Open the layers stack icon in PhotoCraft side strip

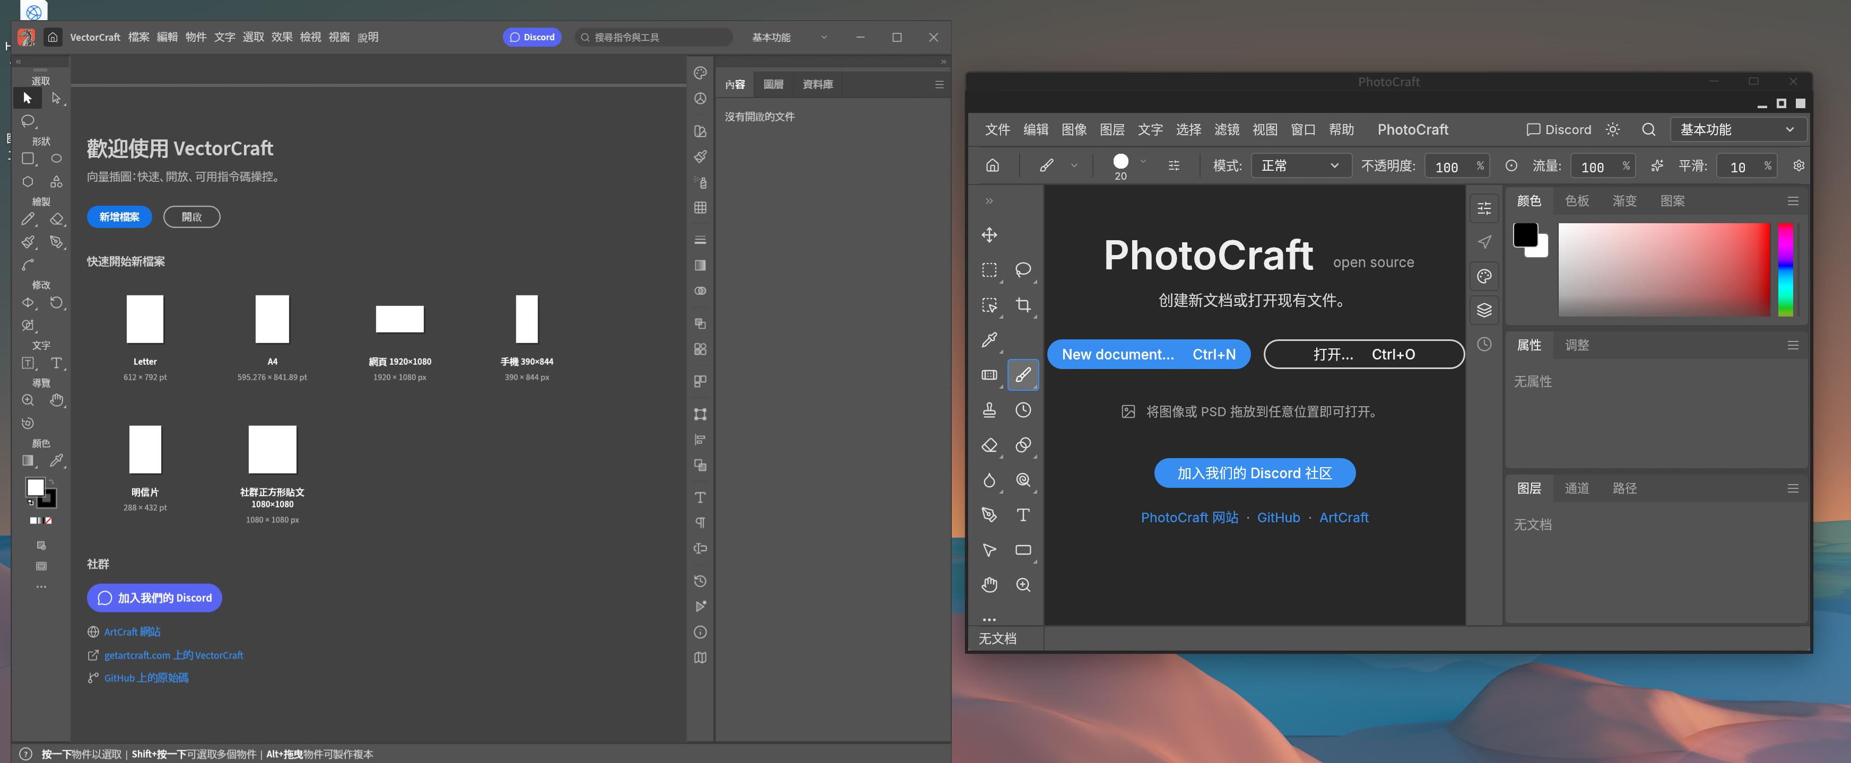coord(1484,310)
